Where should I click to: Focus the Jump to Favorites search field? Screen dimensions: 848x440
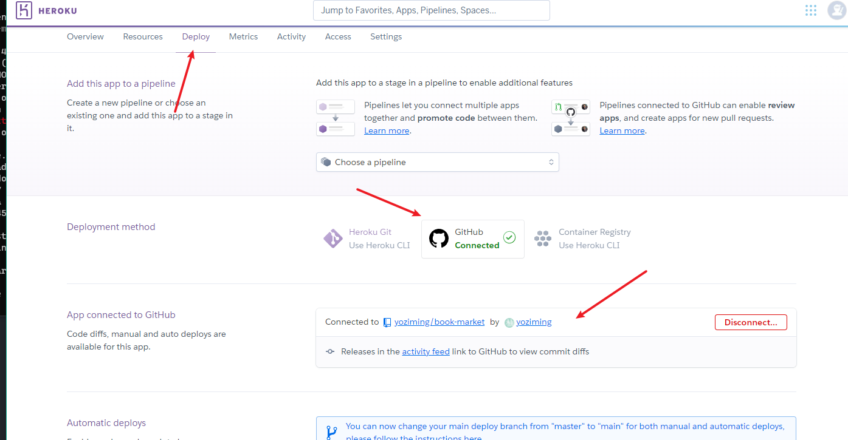coord(432,10)
